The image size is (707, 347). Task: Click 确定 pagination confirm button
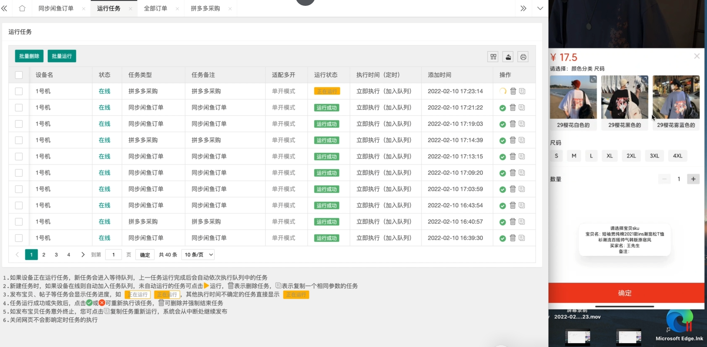pyautogui.click(x=145, y=255)
